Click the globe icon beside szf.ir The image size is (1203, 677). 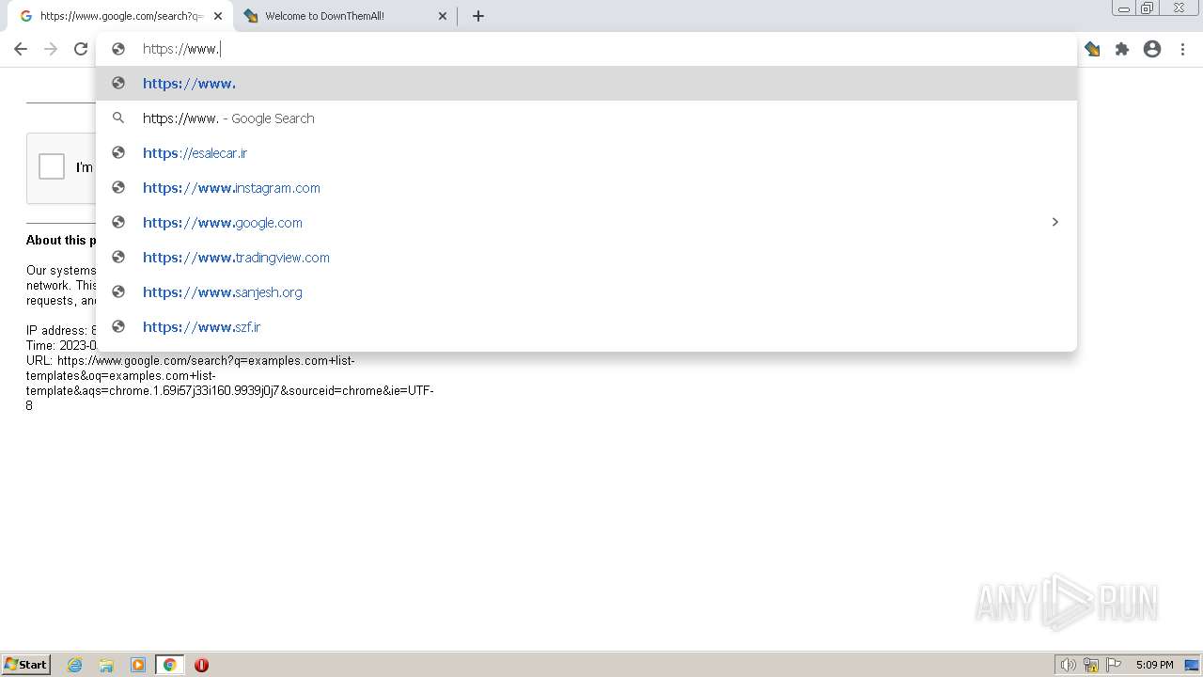click(118, 326)
